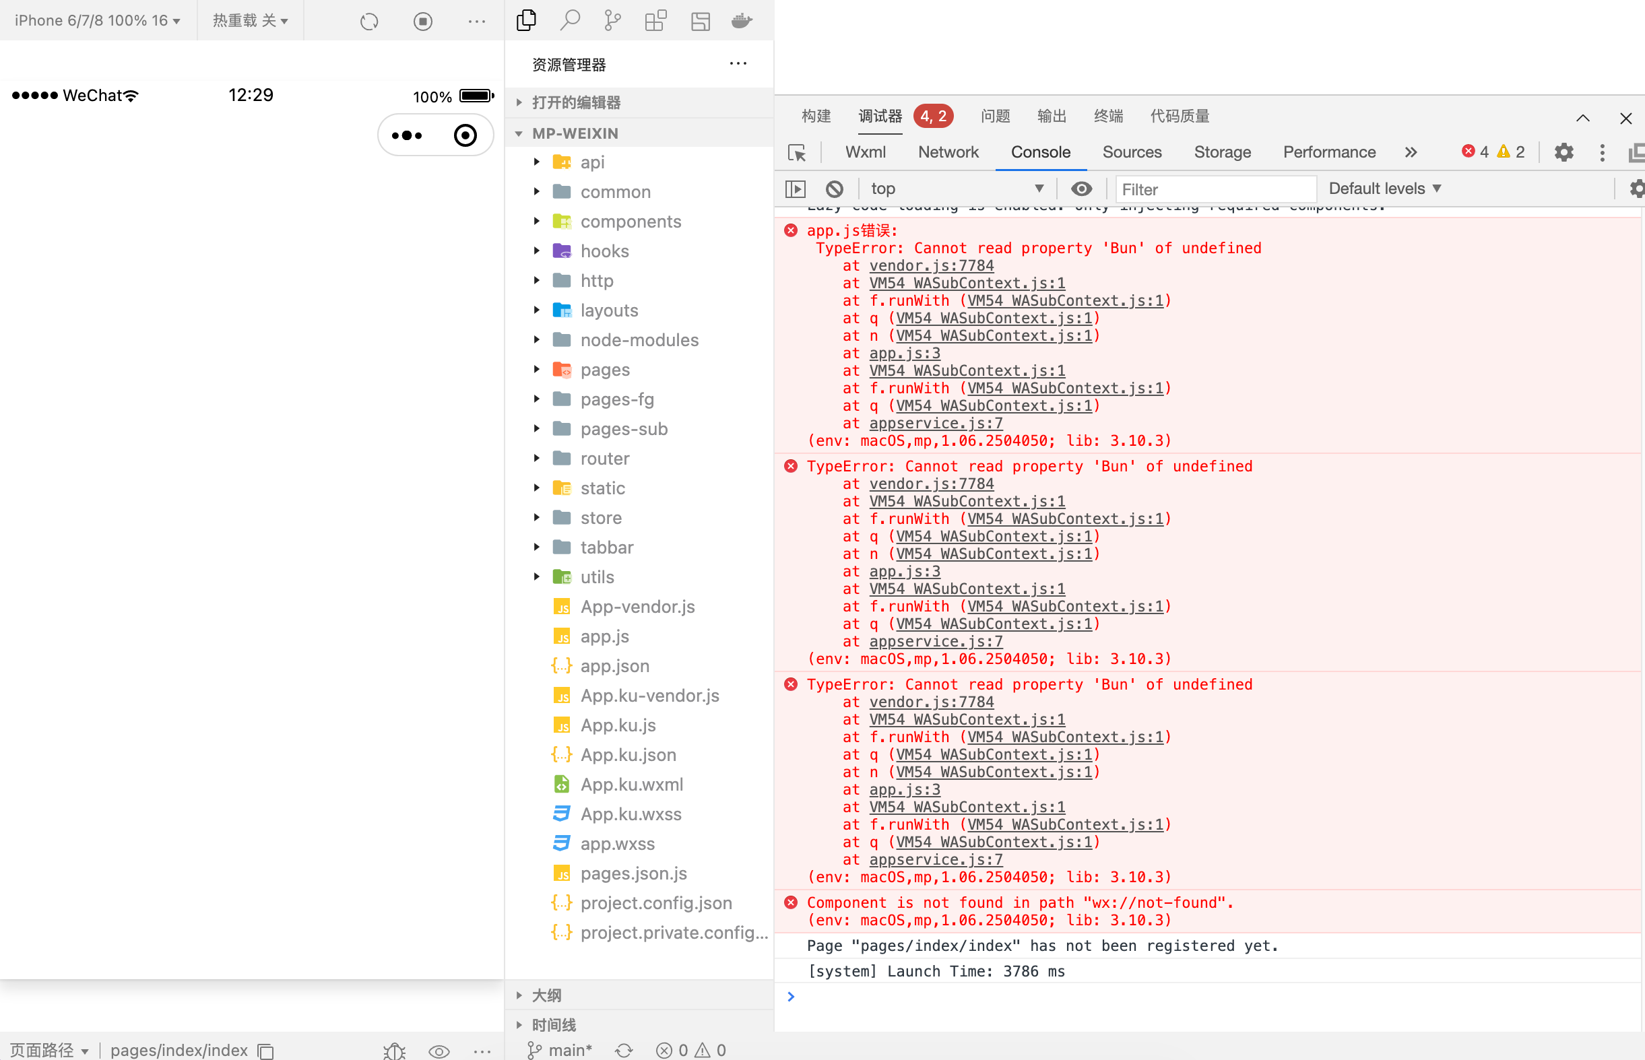Expand the 大纲 outline section

[546, 995]
